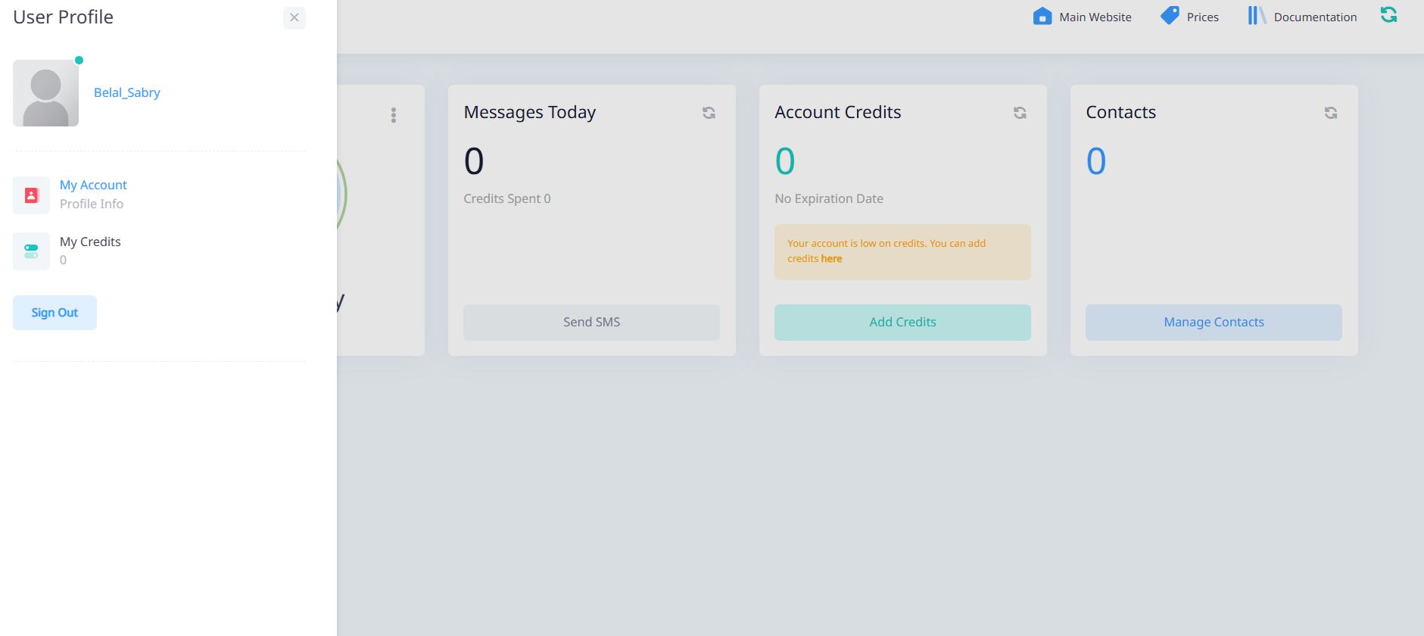Open the Belal_Sabry profile link

tap(126, 92)
